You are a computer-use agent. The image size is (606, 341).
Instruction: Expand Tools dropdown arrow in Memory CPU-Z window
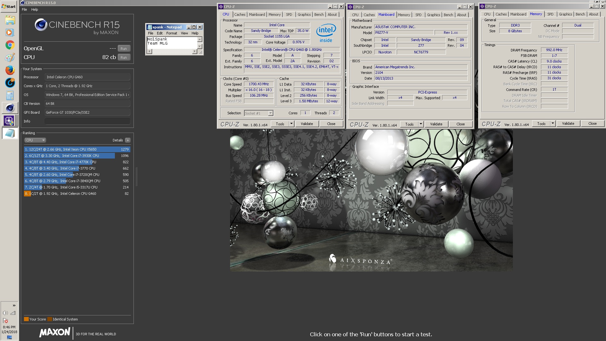pyautogui.click(x=553, y=124)
